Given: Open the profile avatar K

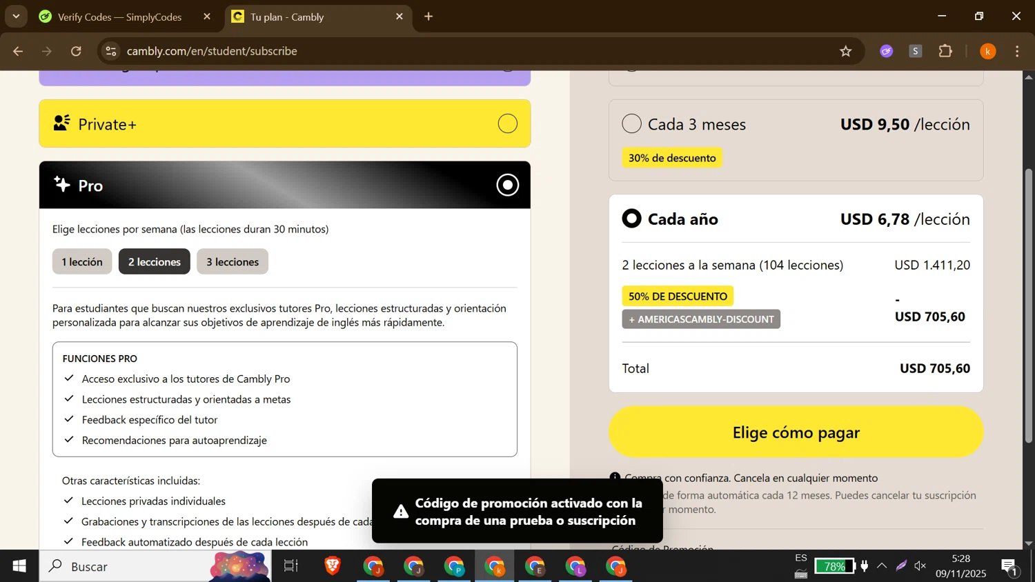Looking at the screenshot, I should pos(988,52).
